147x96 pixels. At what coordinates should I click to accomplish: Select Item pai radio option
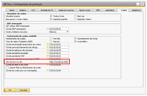[75, 16]
